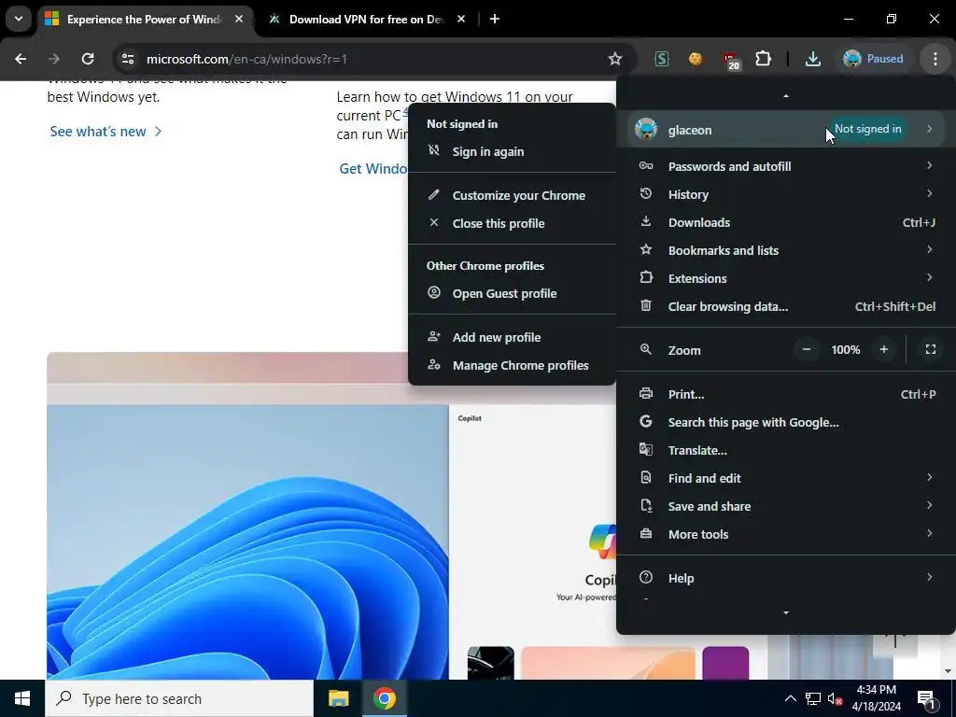
Task: Expand Find and edit submenu
Action: coord(786,479)
